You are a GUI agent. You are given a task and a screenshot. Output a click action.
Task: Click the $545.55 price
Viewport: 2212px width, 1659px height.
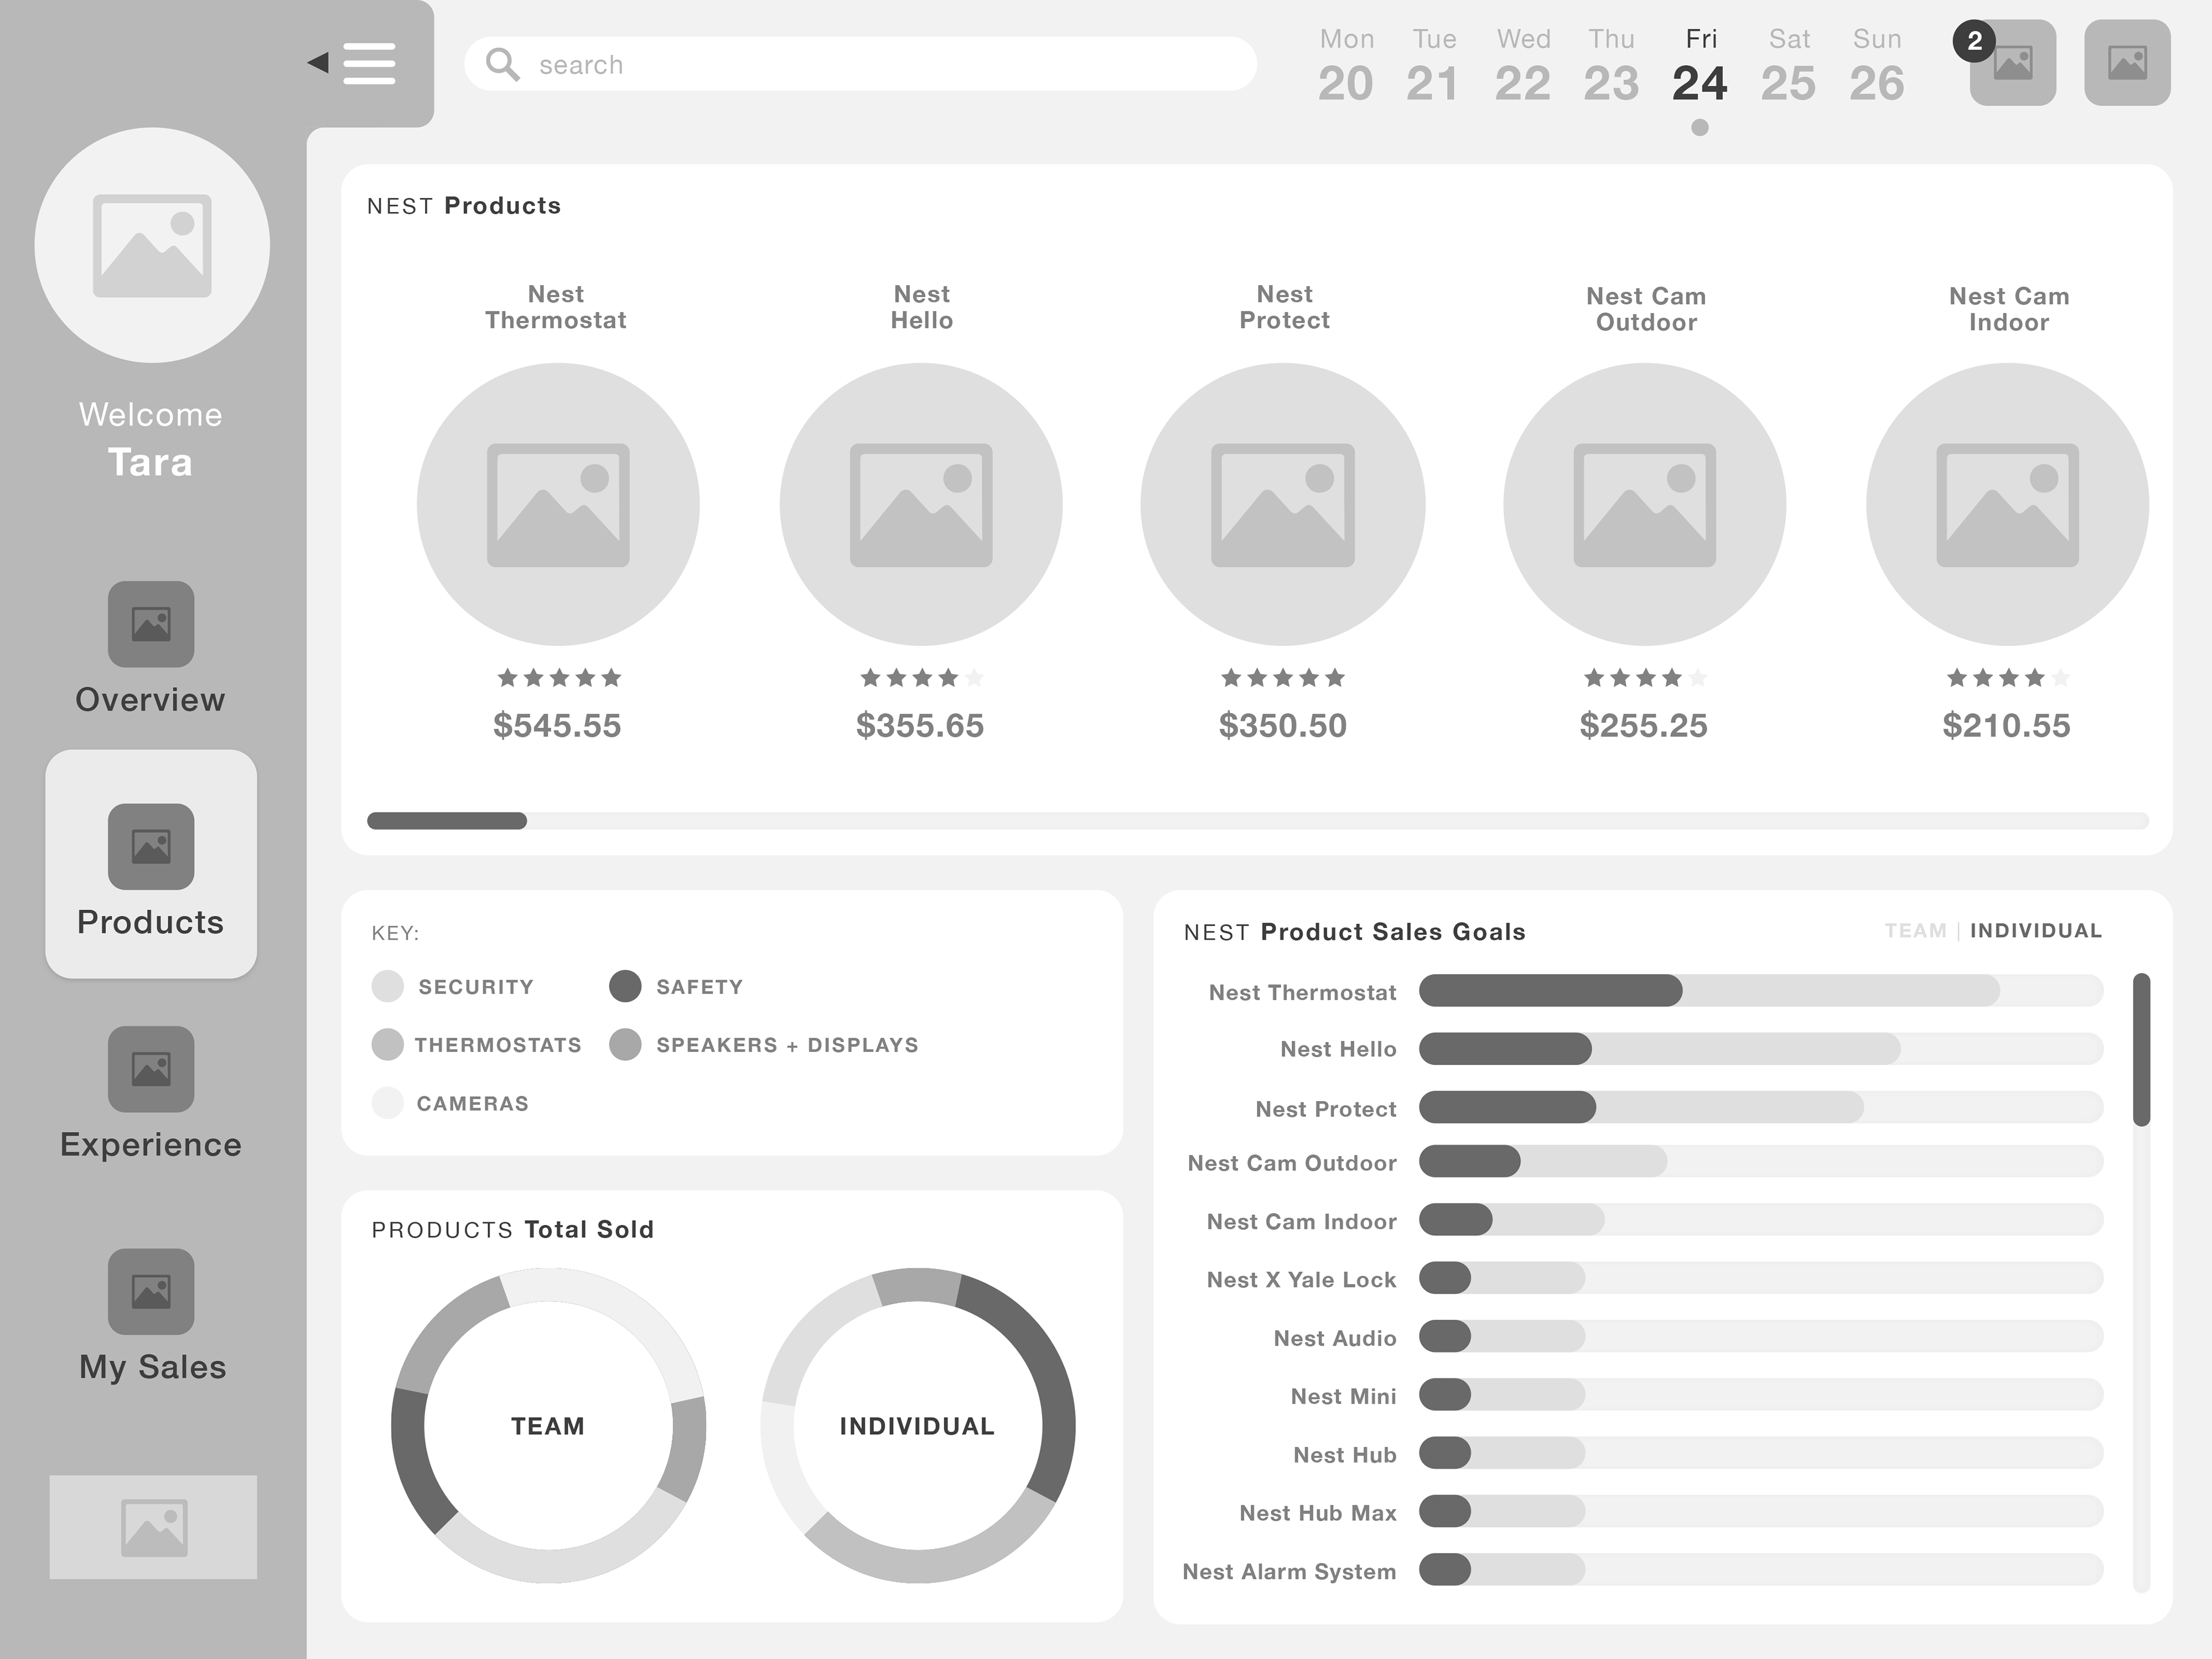click(x=557, y=725)
